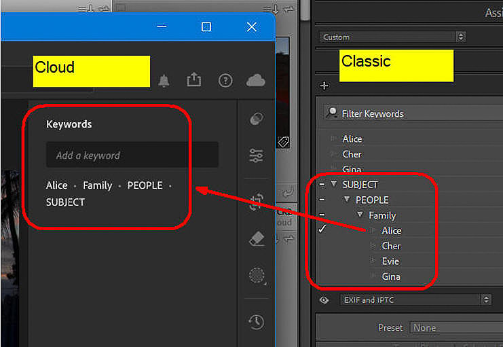
Task: Toggle the checkmark beside nested Alice keyword
Action: point(322,230)
